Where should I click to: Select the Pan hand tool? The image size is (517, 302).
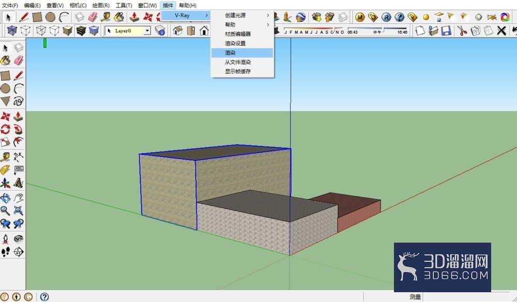click(x=19, y=198)
